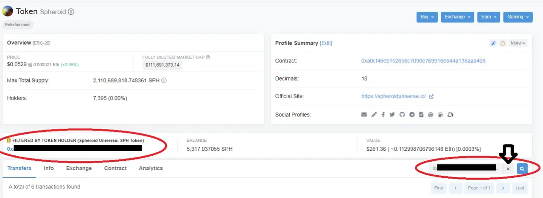
Task: Open the Twitter social profile icon
Action: [392, 114]
